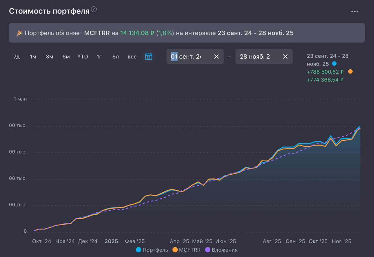Open the portfolio value help tooltip icon
374x257 pixels.
[x=94, y=9]
